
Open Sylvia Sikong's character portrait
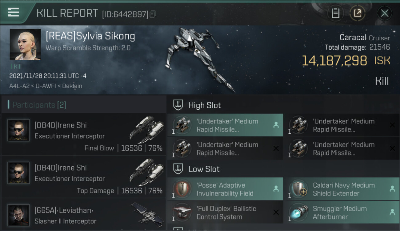pyautogui.click(x=25, y=45)
